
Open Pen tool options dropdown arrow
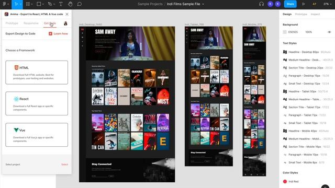(x=54, y=4)
